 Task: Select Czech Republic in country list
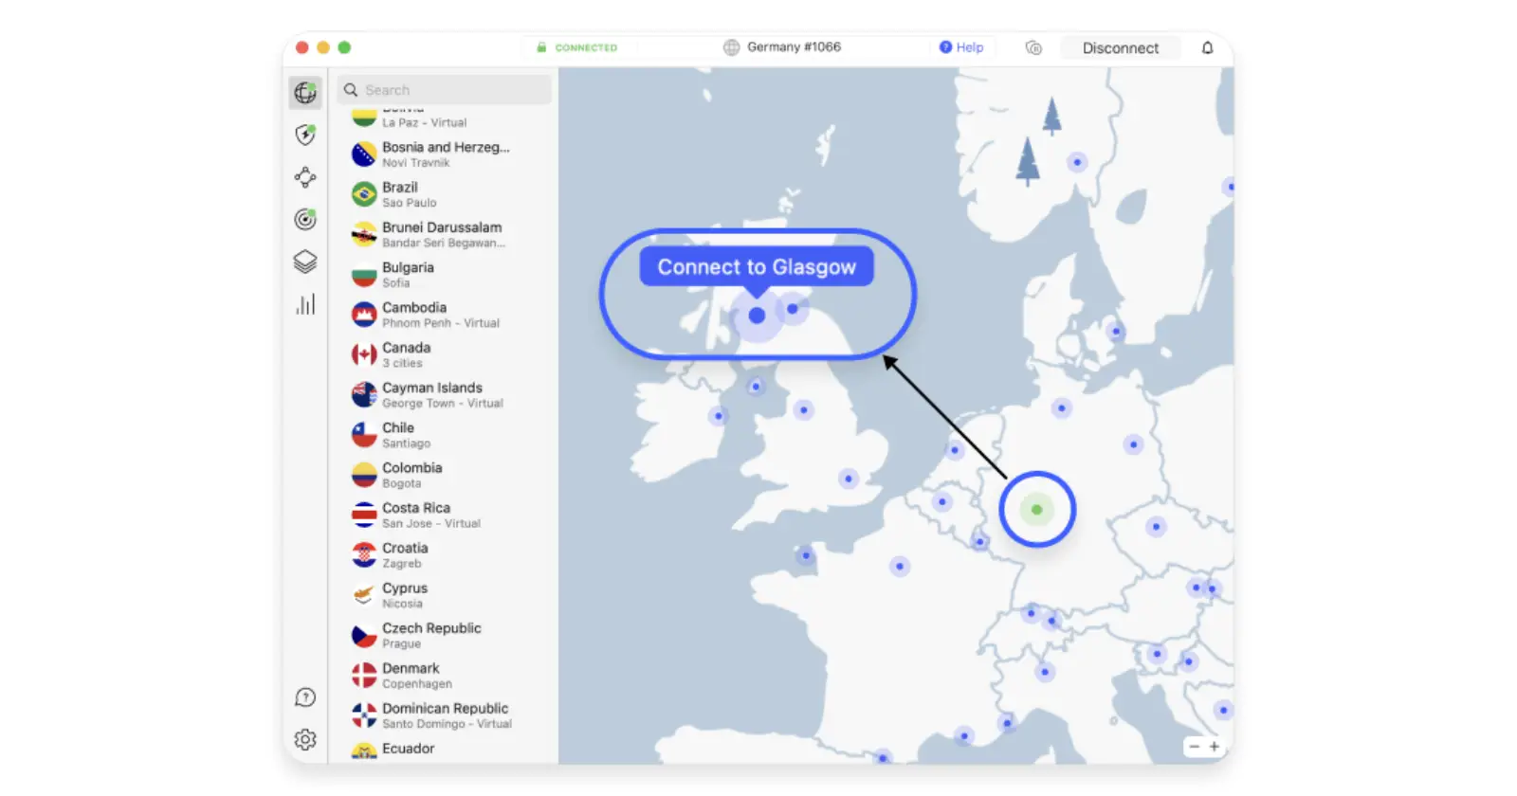coord(445,635)
